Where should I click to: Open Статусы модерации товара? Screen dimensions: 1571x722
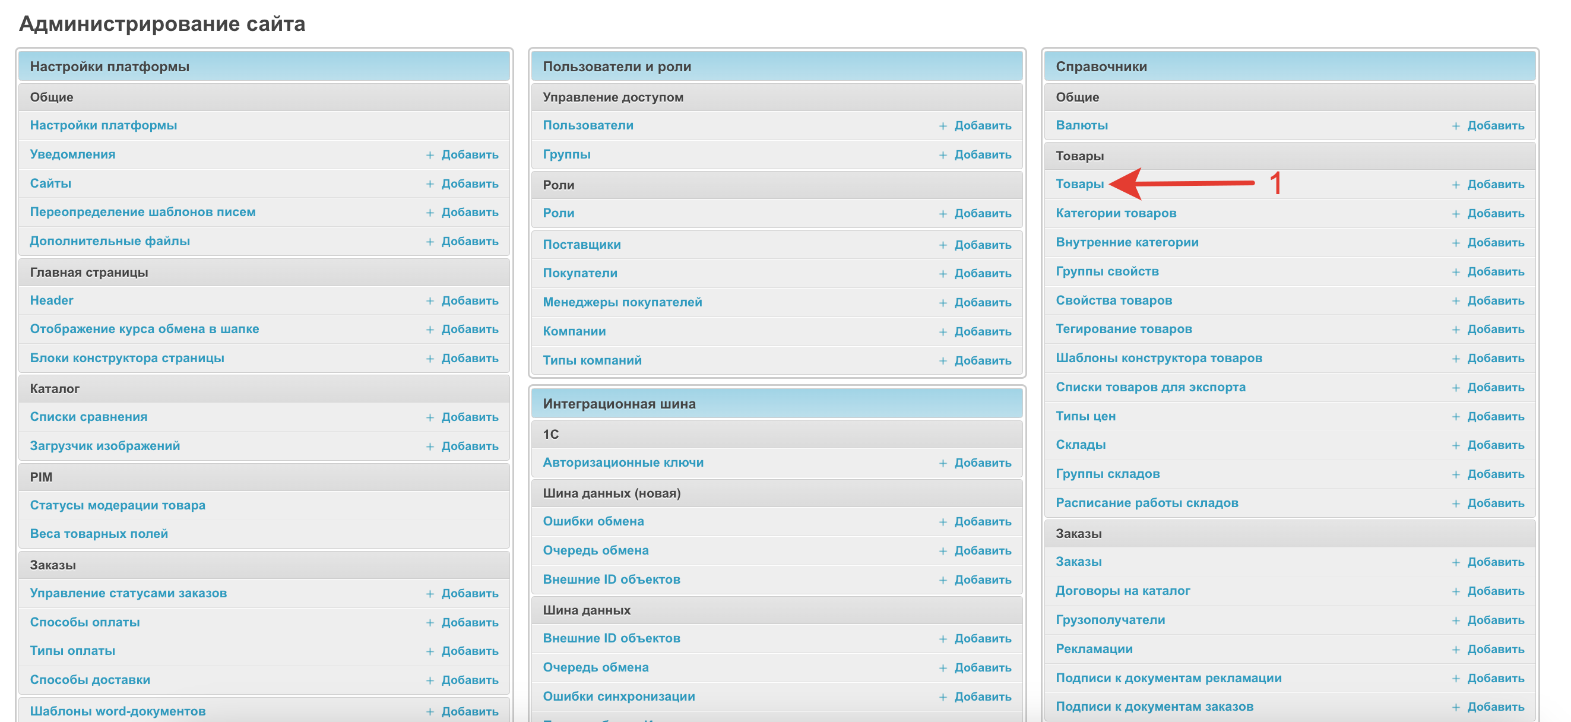tap(117, 505)
